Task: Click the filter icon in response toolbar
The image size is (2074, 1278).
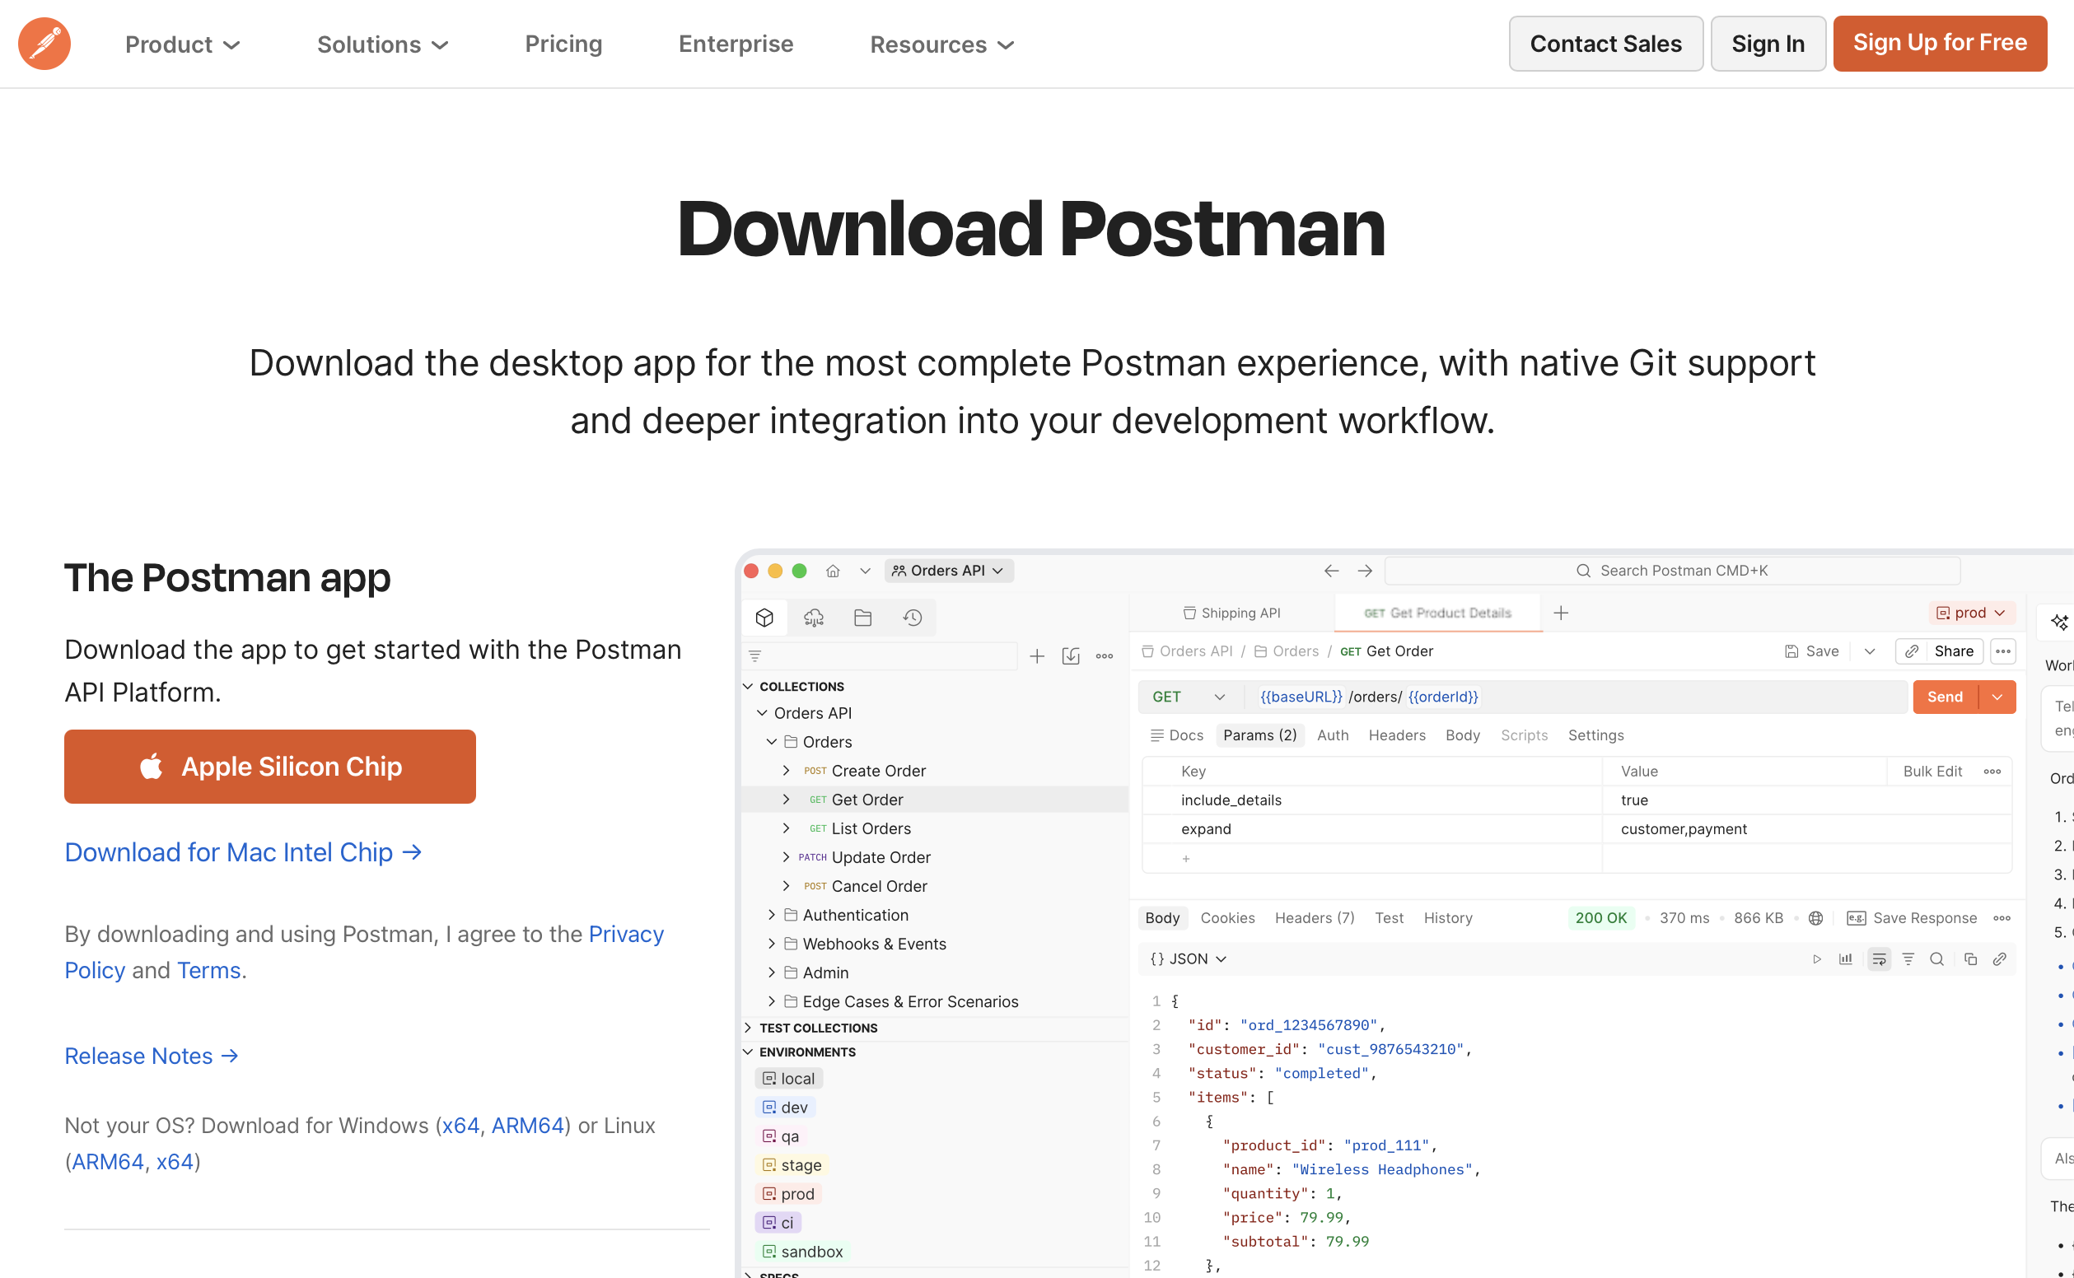Action: [1908, 958]
